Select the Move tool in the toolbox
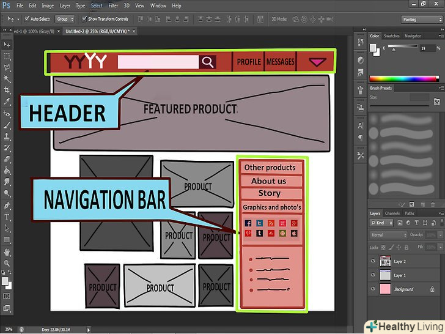The image size is (445, 334). (x=7, y=45)
